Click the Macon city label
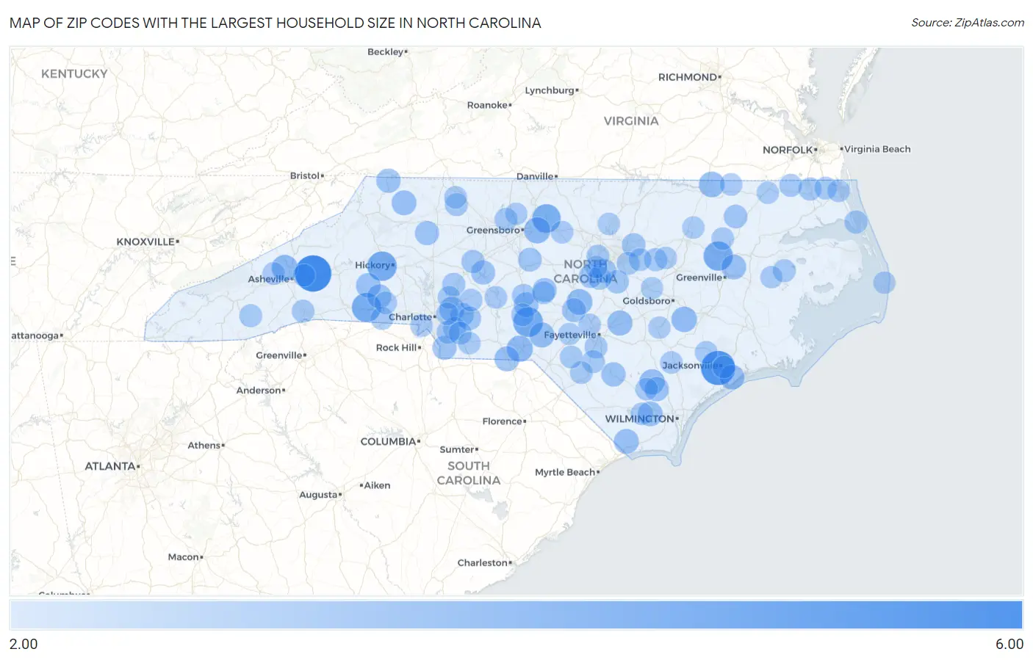 point(184,557)
